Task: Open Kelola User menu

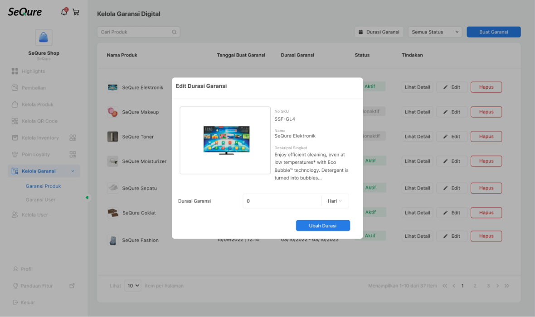Action: 35,215
